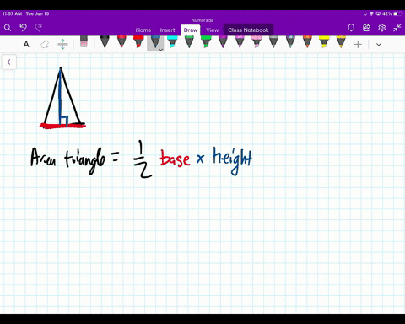Pick the orange pen

point(307,41)
